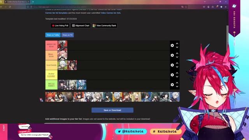This screenshot has height=140, width=249.
Task: Move the yellow Brother tier down
Action: pos(177,77)
